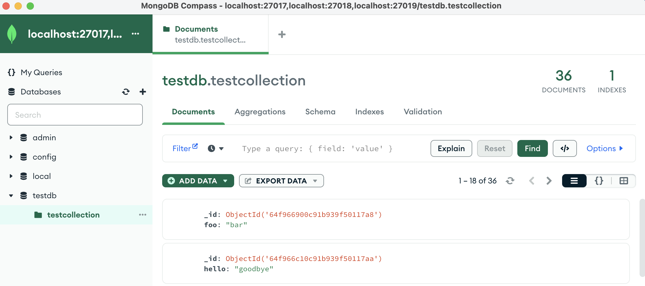Expand query Options
The image size is (645, 286).
coord(604,148)
